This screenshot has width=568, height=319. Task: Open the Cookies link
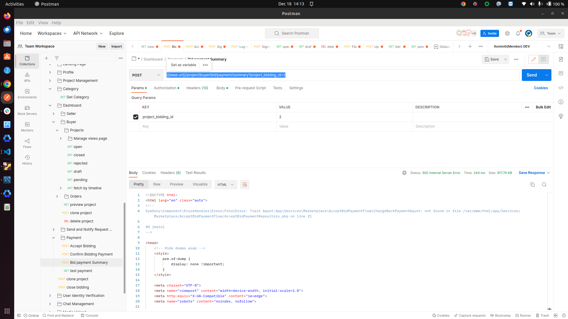pos(540,88)
